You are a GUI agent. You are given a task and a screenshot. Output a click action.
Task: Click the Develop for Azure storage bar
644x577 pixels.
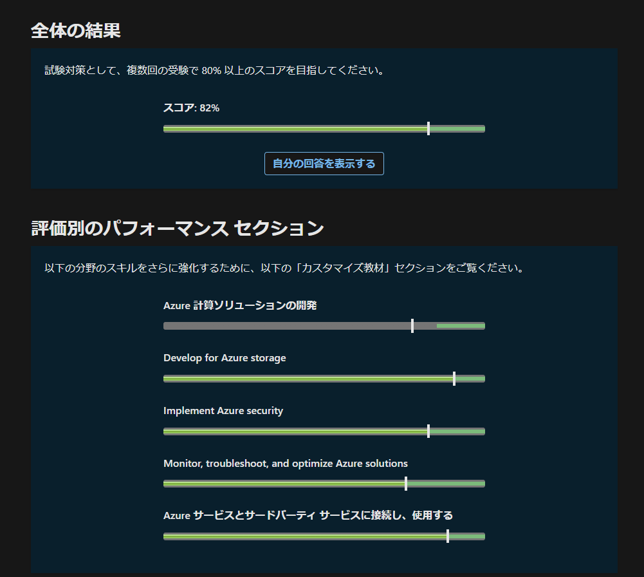coord(324,379)
